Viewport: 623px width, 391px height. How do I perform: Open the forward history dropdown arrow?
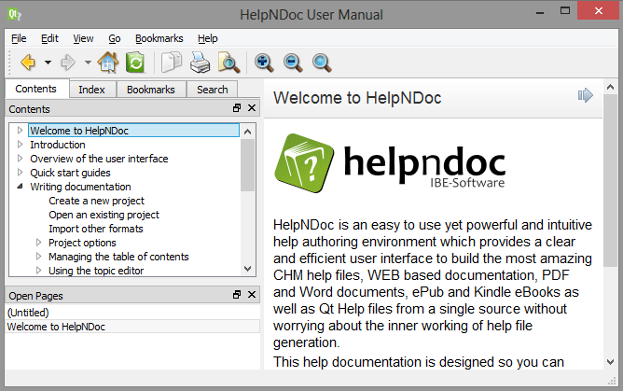[x=88, y=63]
